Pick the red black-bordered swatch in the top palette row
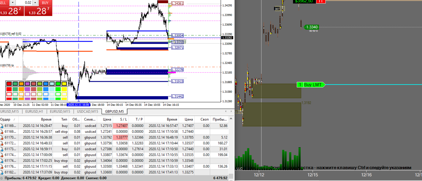This screenshot has width=422, height=181. click(9, 84)
